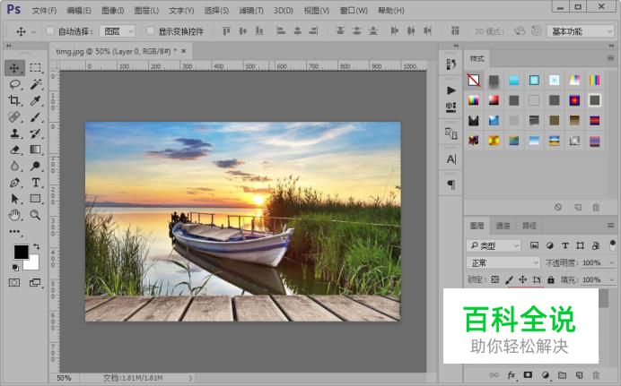Select the Crop tool

pos(14,100)
